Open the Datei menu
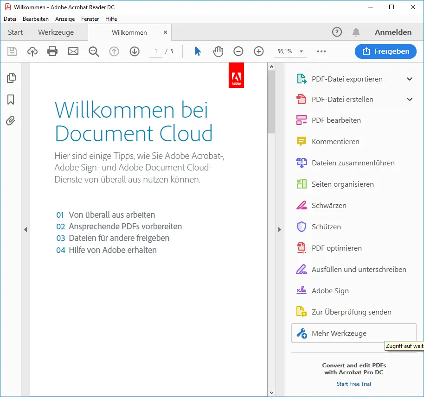Screen dimensions: 424x397 click(10, 19)
